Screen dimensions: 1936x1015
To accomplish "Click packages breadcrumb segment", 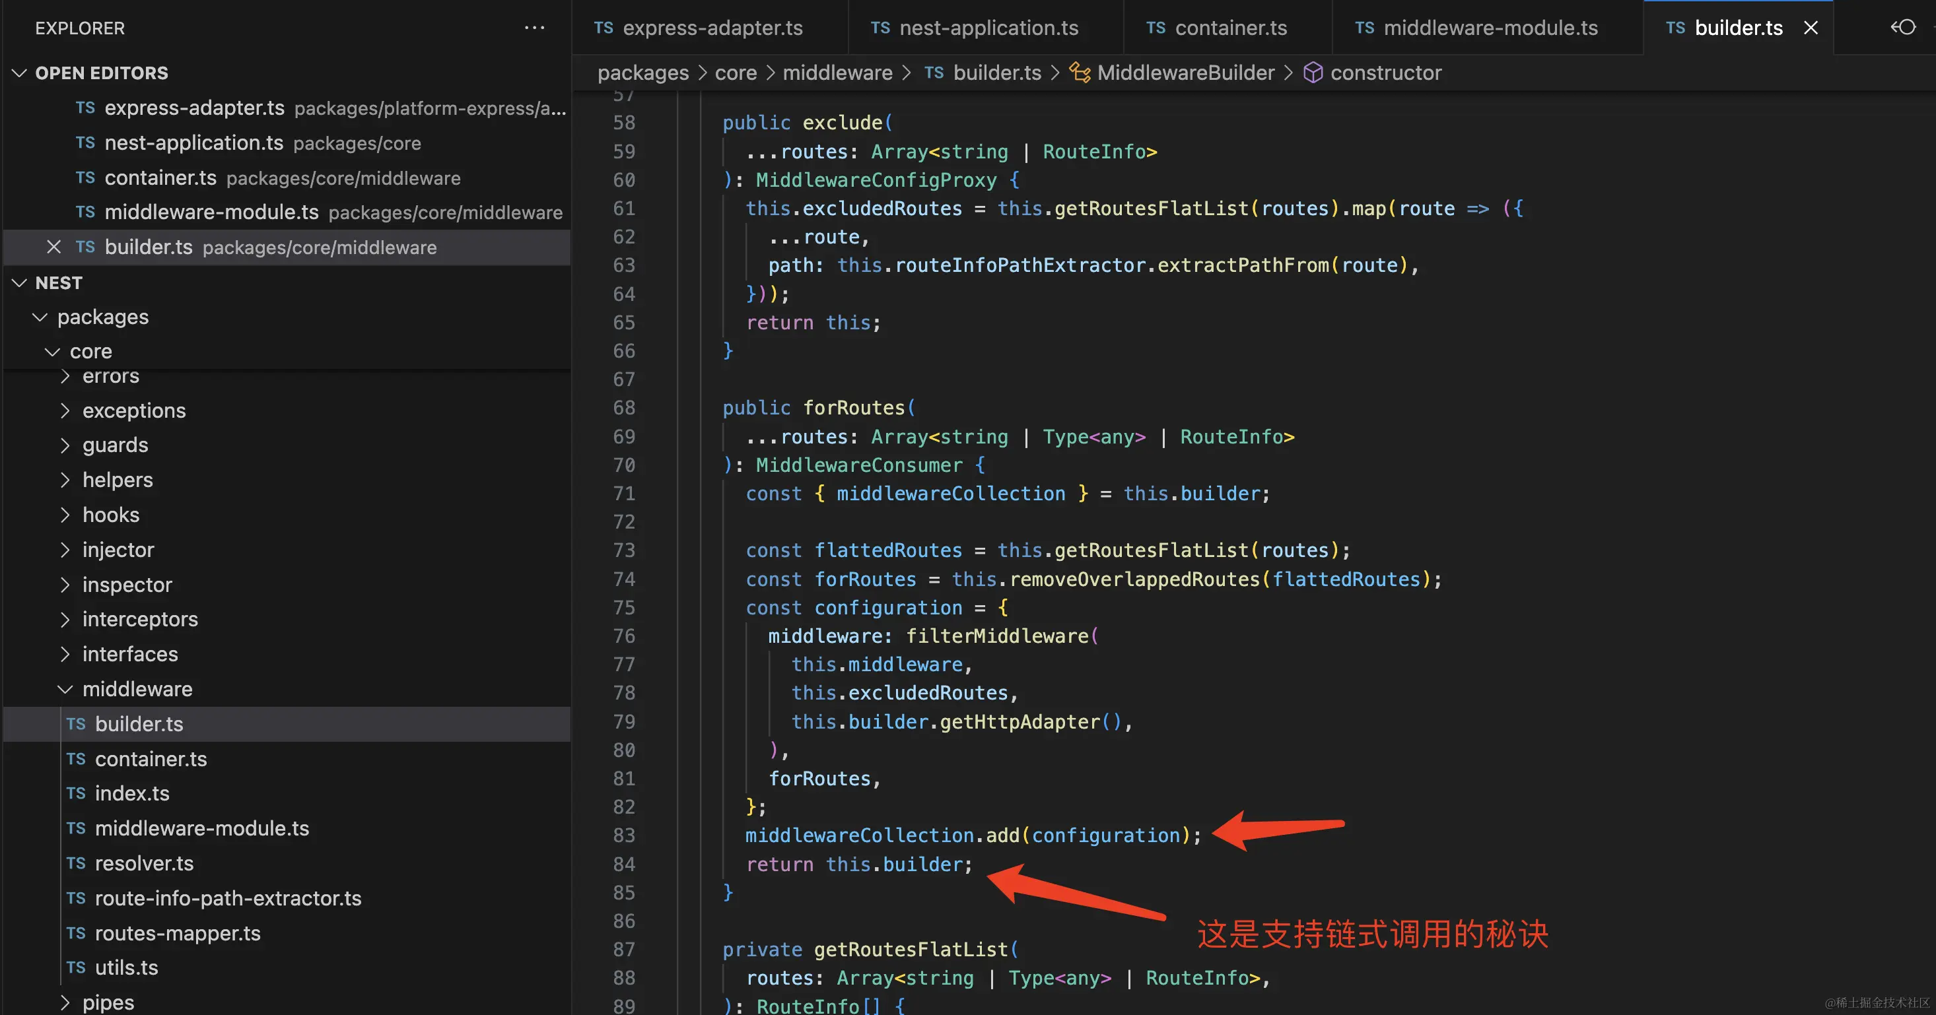I will 642,73.
